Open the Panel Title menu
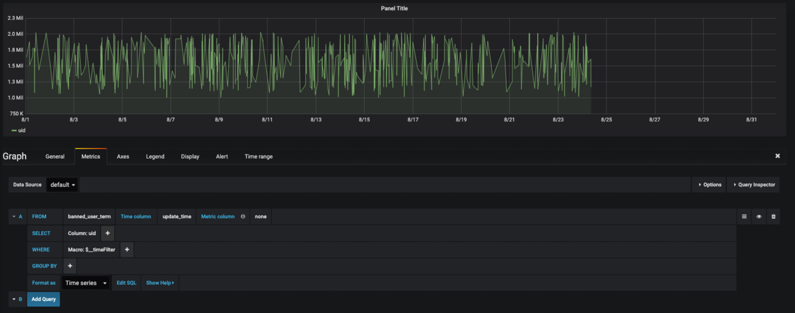This screenshot has width=795, height=313. [394, 8]
